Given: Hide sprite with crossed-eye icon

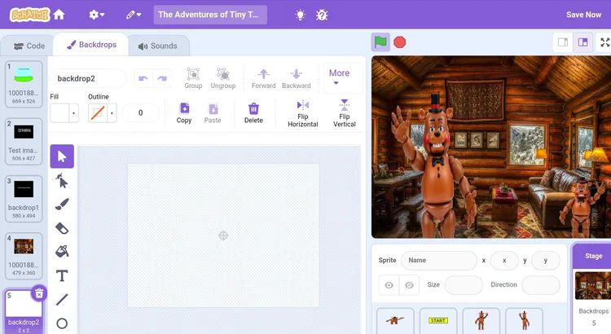Looking at the screenshot, I should (x=409, y=285).
